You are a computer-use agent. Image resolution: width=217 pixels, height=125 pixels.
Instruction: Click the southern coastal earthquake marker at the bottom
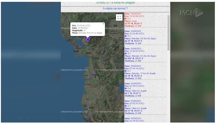pos(89,118)
